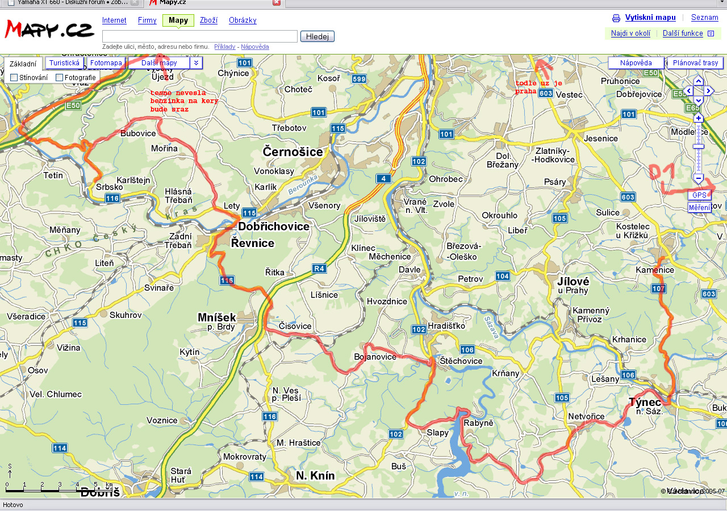This screenshot has height=511, width=727.
Task: Open the Další mapy menu button
Action: click(159, 63)
